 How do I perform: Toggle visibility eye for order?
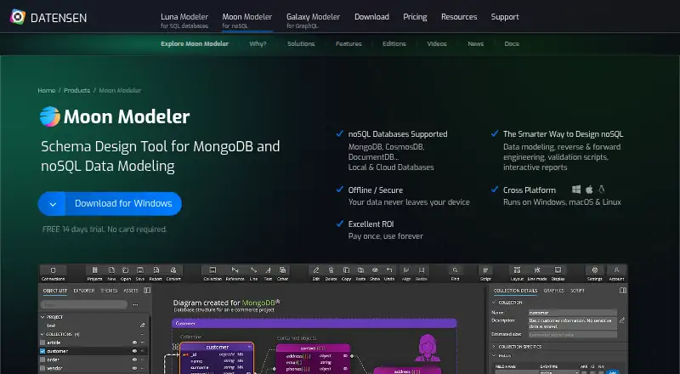point(134,360)
